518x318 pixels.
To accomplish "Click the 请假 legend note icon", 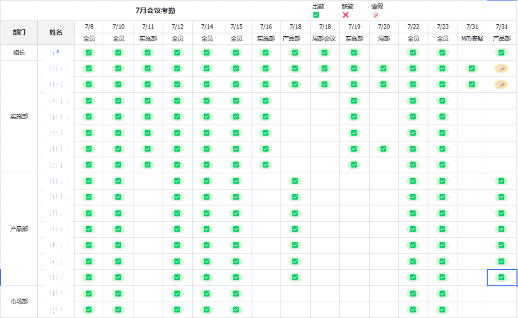I will (x=376, y=15).
